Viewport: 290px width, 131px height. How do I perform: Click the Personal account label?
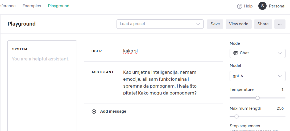click(x=277, y=6)
